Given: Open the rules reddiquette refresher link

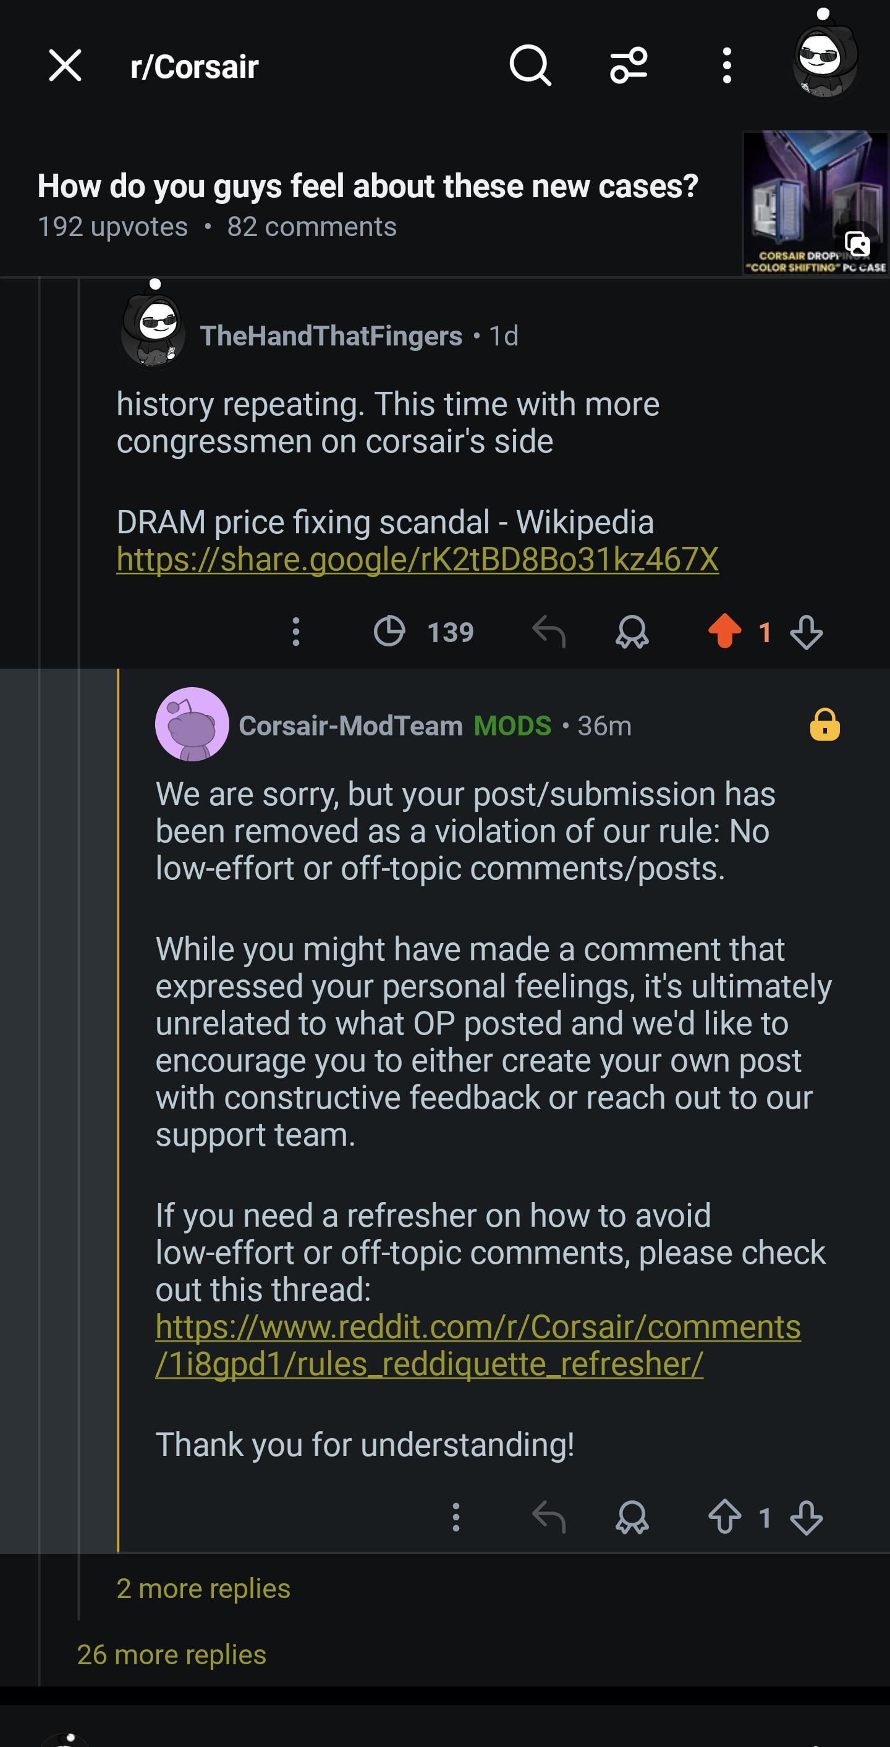Looking at the screenshot, I should tap(478, 1345).
